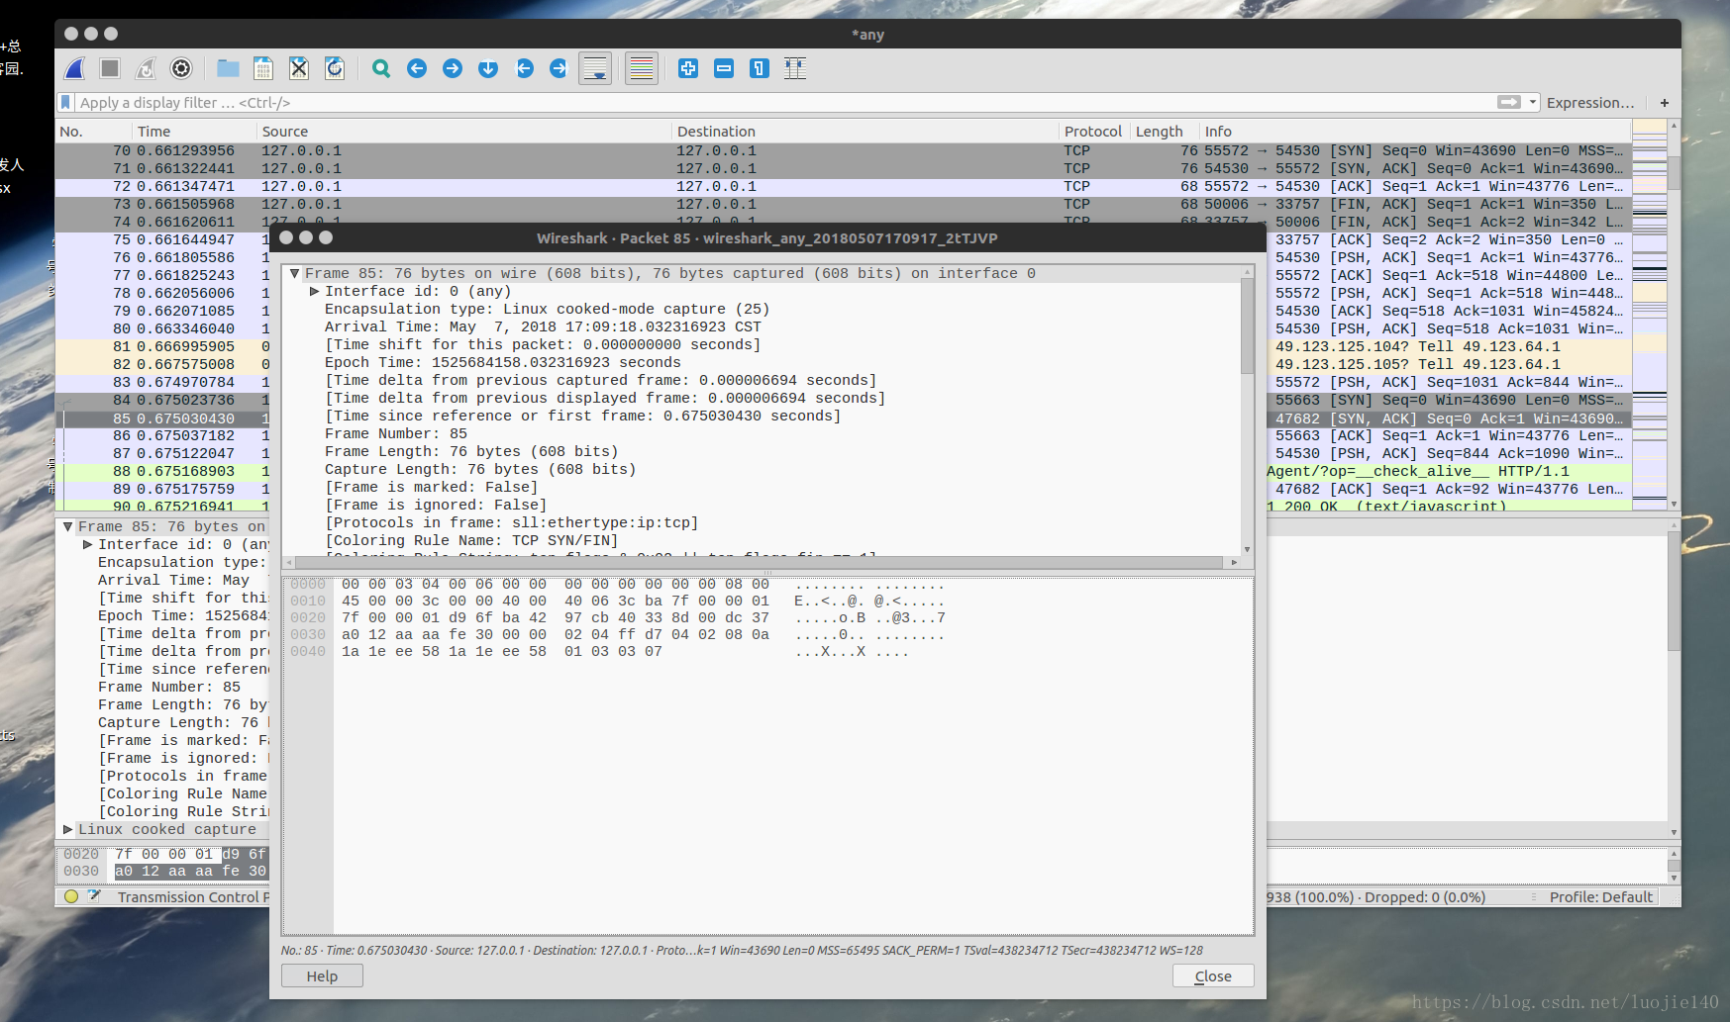Sort packet list by Source column

[x=463, y=131]
